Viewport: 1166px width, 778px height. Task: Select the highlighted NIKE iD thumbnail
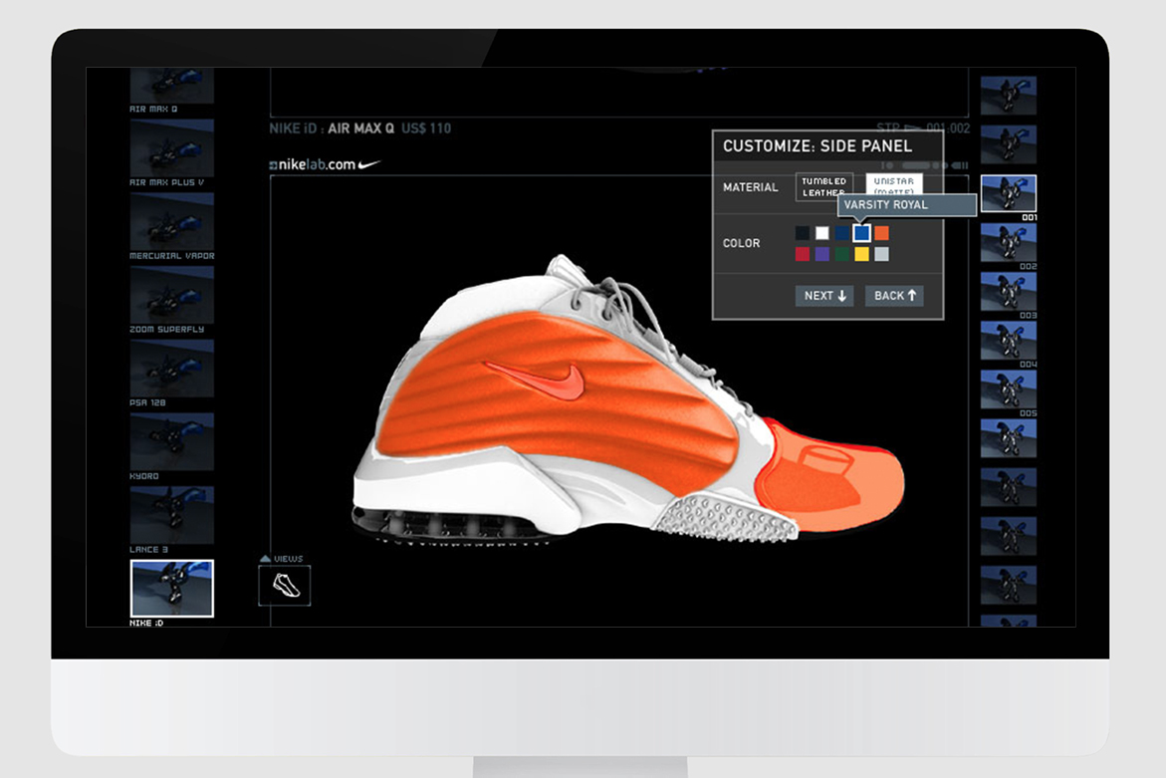click(x=172, y=589)
